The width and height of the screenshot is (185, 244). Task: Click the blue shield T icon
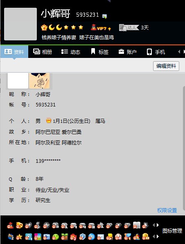point(82,237)
